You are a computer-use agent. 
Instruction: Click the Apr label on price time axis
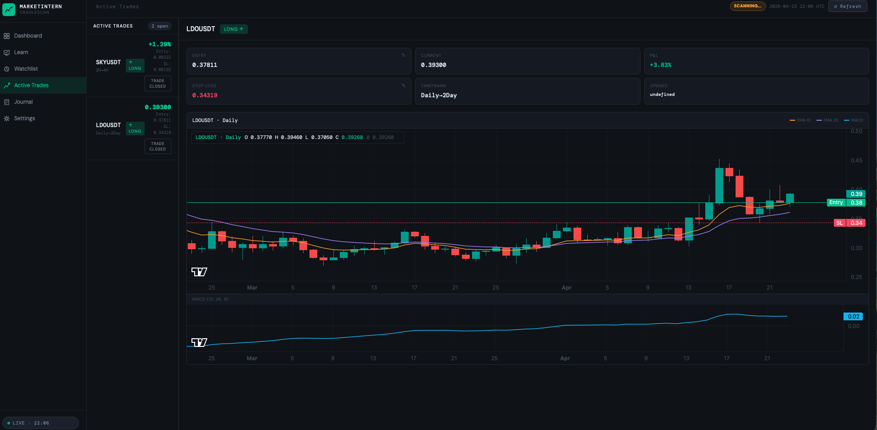click(x=567, y=288)
